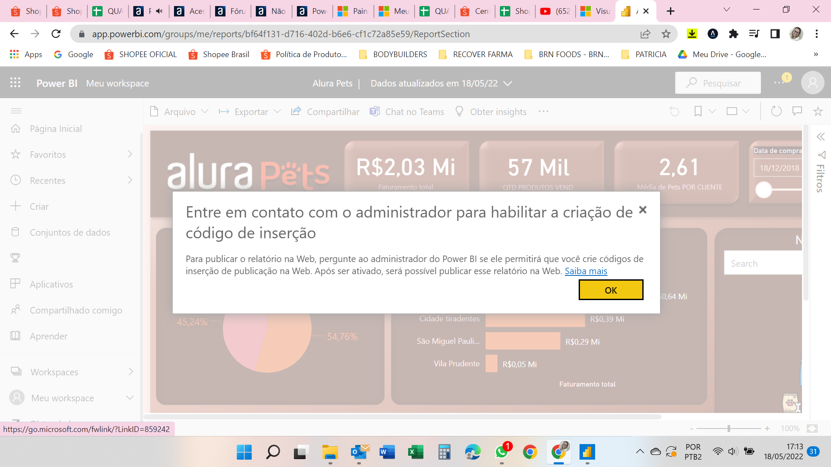The width and height of the screenshot is (831, 467).
Task: Click the trophy goals icon in sidebar
Action: click(16, 258)
